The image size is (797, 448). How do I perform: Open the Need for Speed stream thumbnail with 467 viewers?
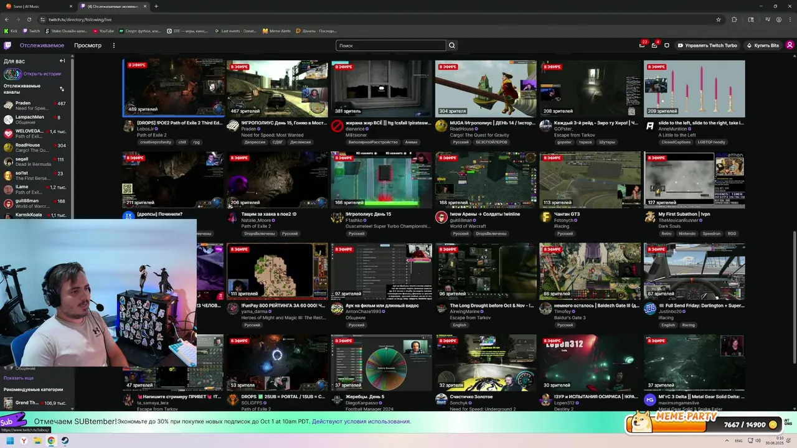(x=277, y=88)
